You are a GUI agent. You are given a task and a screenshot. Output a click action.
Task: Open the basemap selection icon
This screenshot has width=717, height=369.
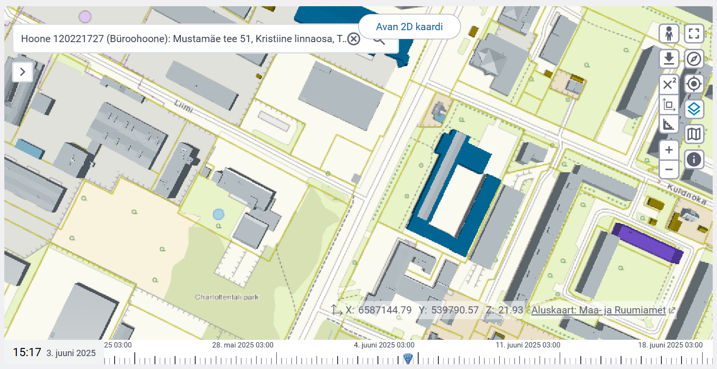point(694,134)
